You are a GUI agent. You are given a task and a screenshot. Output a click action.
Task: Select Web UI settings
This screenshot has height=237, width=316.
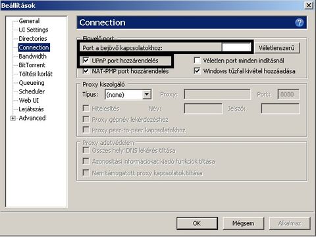pyautogui.click(x=29, y=100)
